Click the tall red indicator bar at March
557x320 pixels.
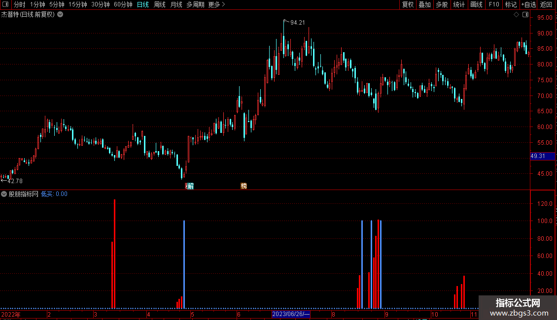tap(114, 254)
